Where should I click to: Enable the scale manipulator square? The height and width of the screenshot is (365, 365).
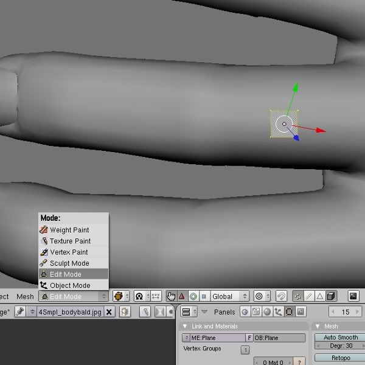[x=204, y=296]
